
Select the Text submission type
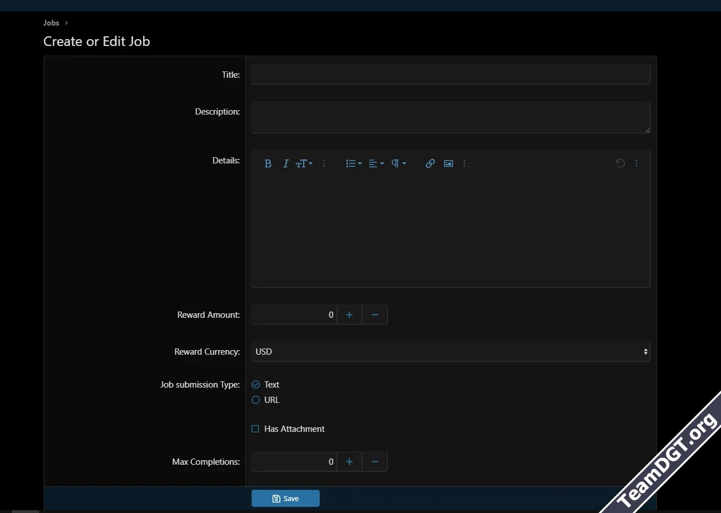[x=256, y=385]
